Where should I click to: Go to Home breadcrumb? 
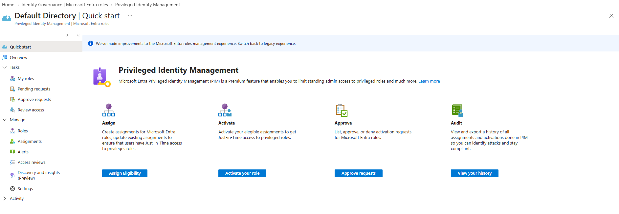pyautogui.click(x=8, y=5)
